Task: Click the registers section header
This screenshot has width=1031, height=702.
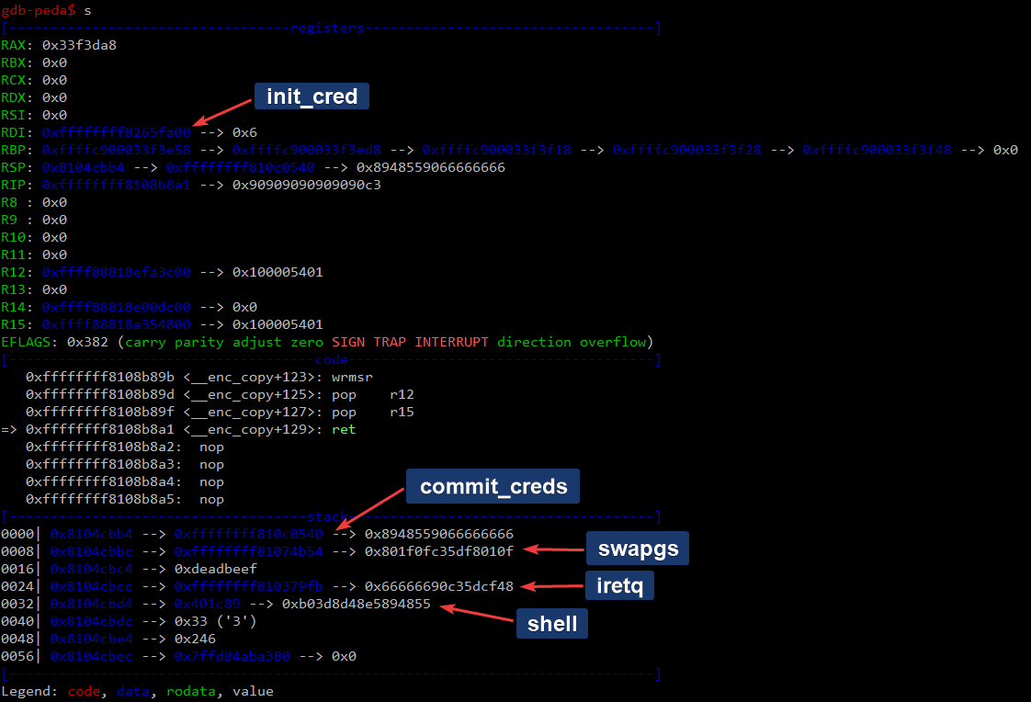Action: click(327, 28)
